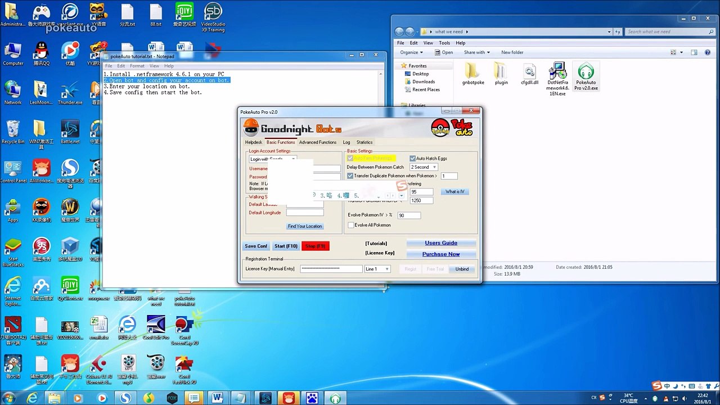Switch to the Advanced Functions tab
Viewport: 720px width, 405px height.
(318, 142)
